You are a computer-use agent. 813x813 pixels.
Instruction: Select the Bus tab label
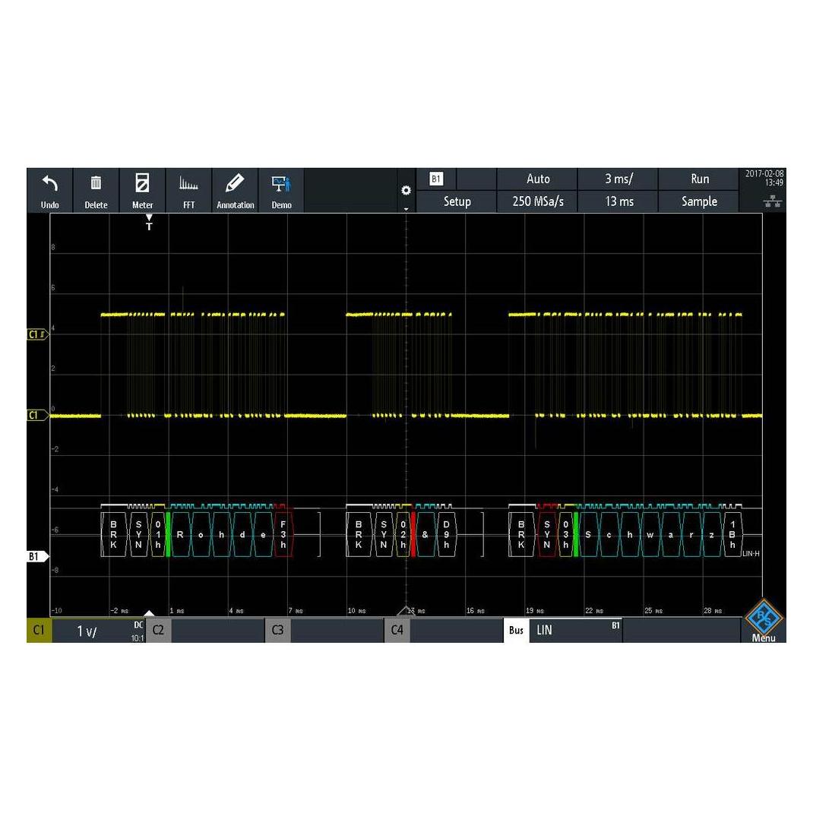[516, 631]
